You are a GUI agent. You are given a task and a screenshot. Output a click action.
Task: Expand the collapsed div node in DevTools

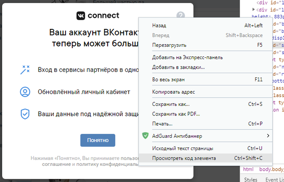click(254, 9)
